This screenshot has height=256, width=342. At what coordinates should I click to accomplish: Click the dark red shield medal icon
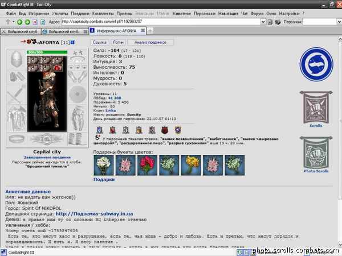[x=165, y=130]
